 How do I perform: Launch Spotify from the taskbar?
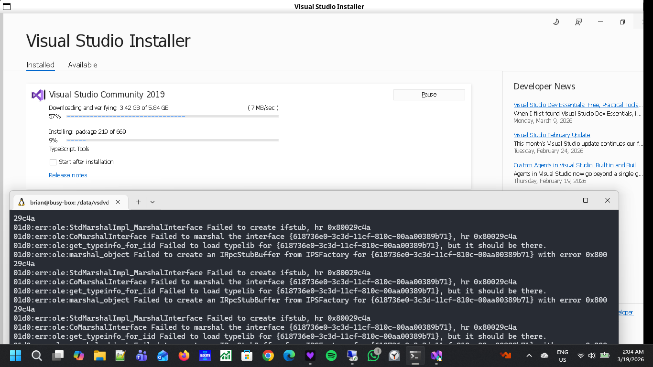331,356
